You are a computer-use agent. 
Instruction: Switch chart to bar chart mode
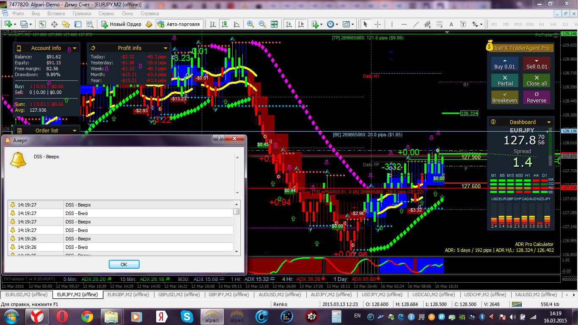pyautogui.click(x=212, y=24)
